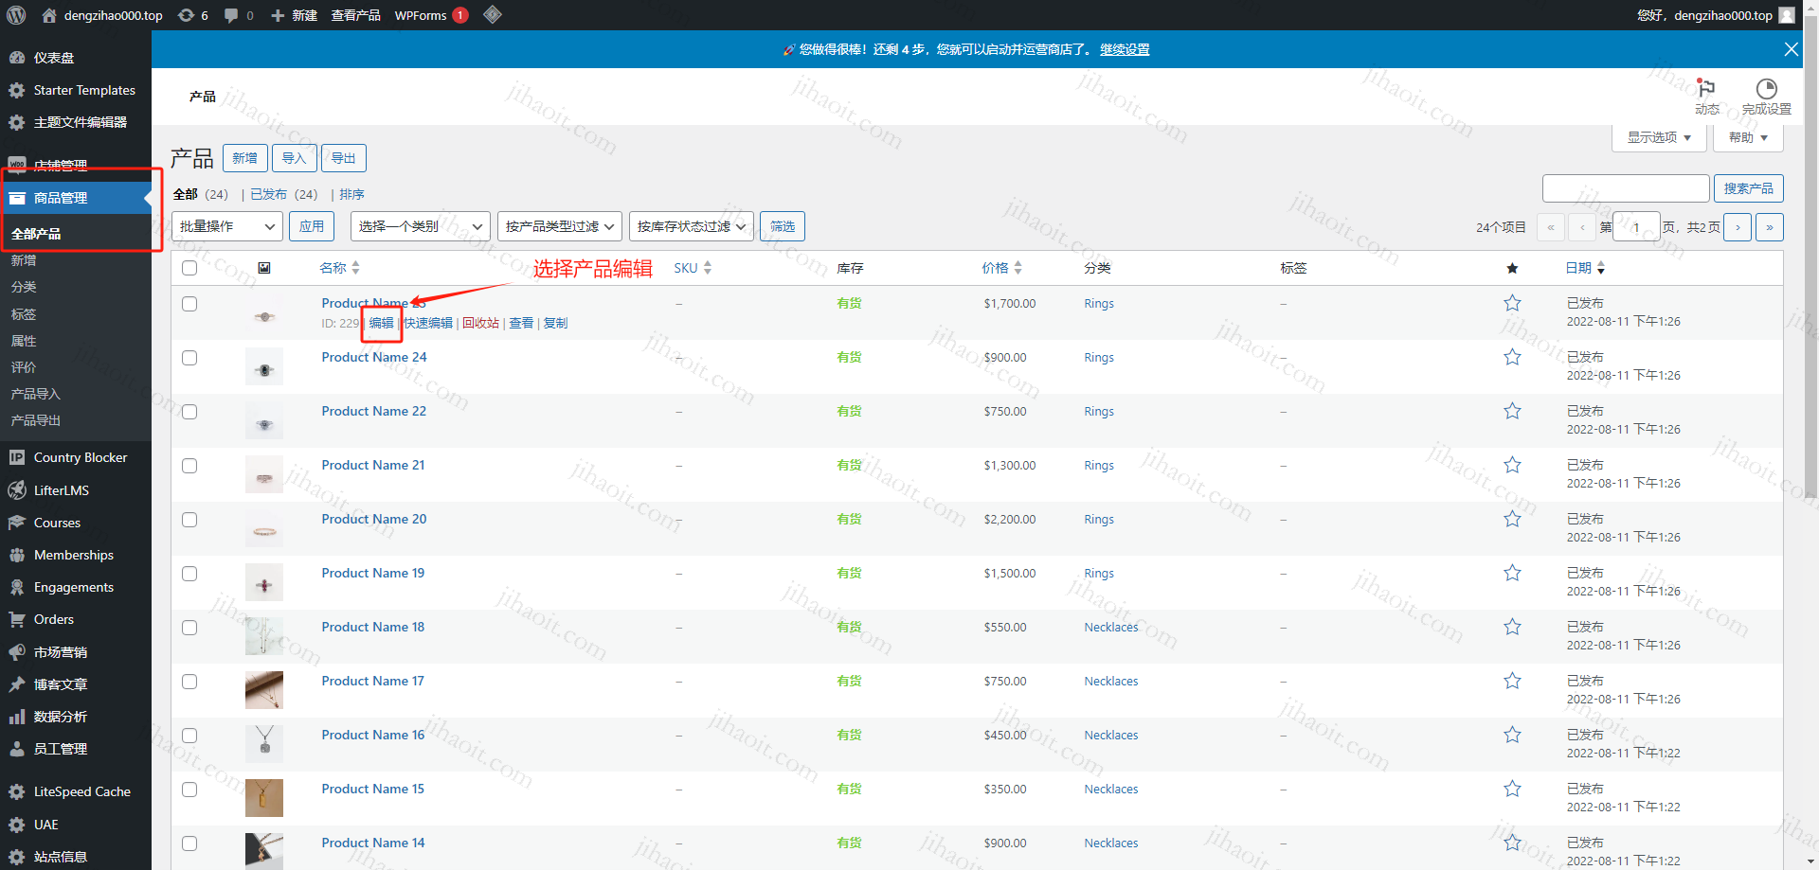Open the 按产品类型过滤 dropdown
This screenshot has height=870, width=1819.
coord(560,226)
